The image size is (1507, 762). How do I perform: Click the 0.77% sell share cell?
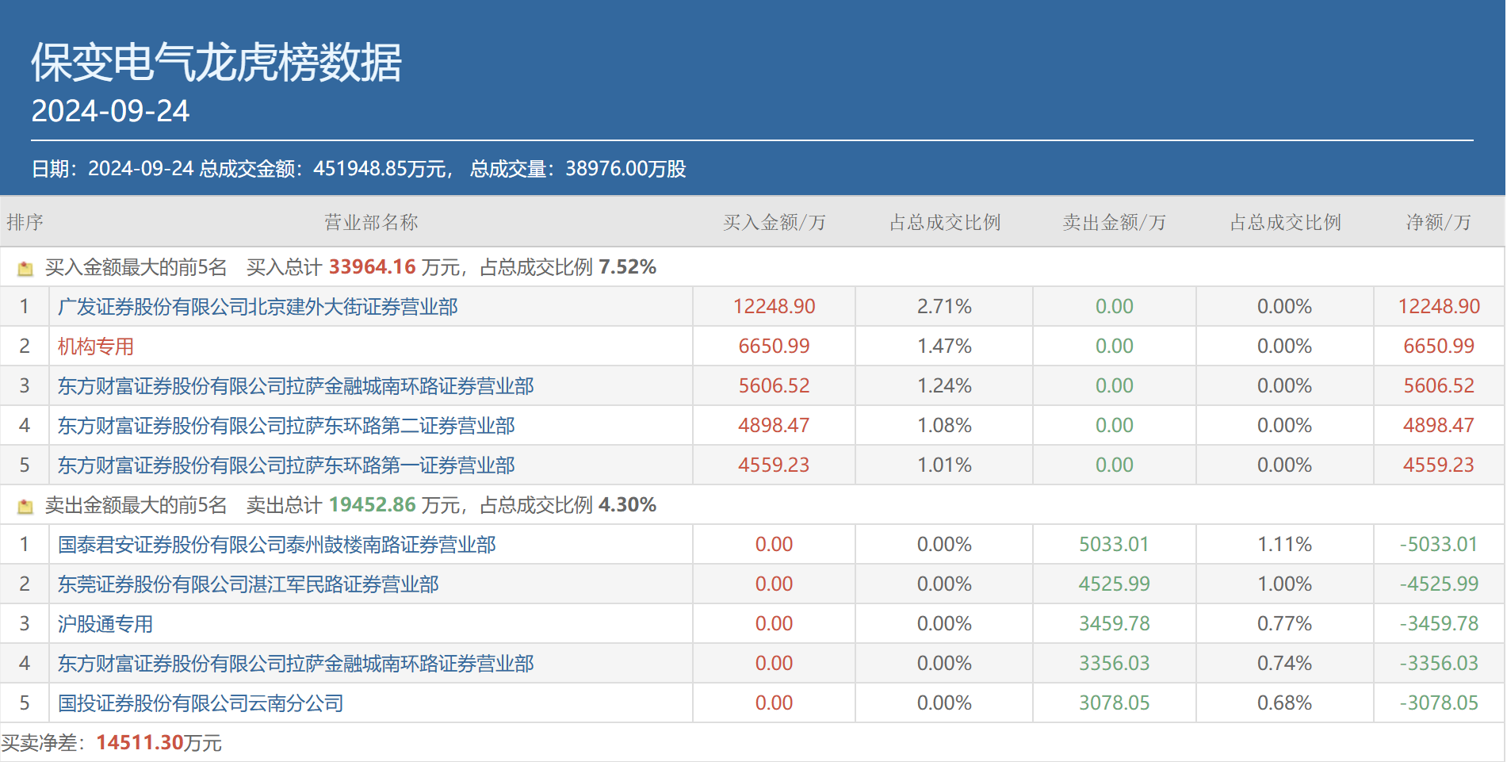click(x=1284, y=624)
